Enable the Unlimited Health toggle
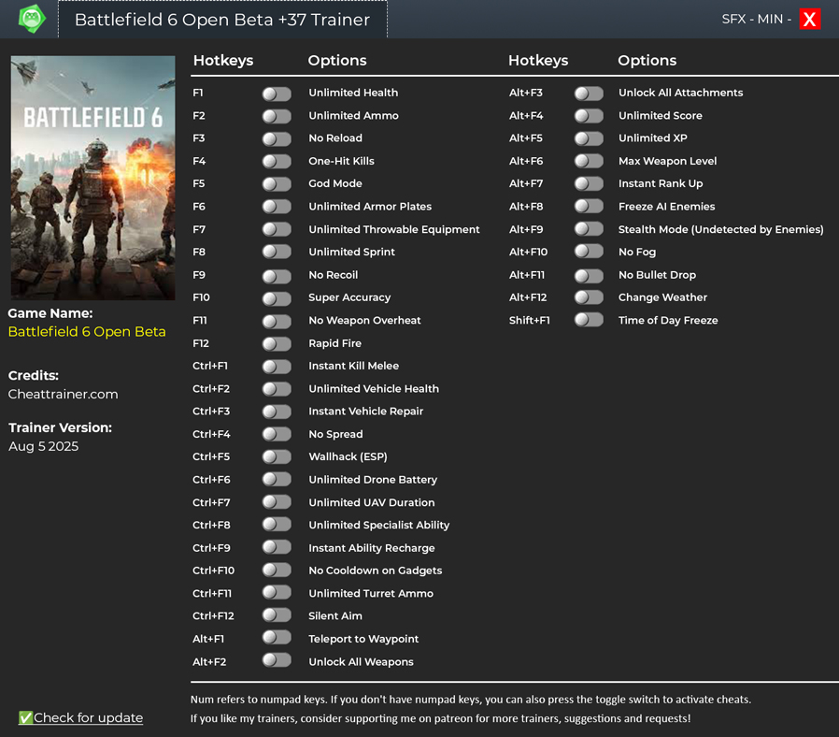 click(277, 94)
